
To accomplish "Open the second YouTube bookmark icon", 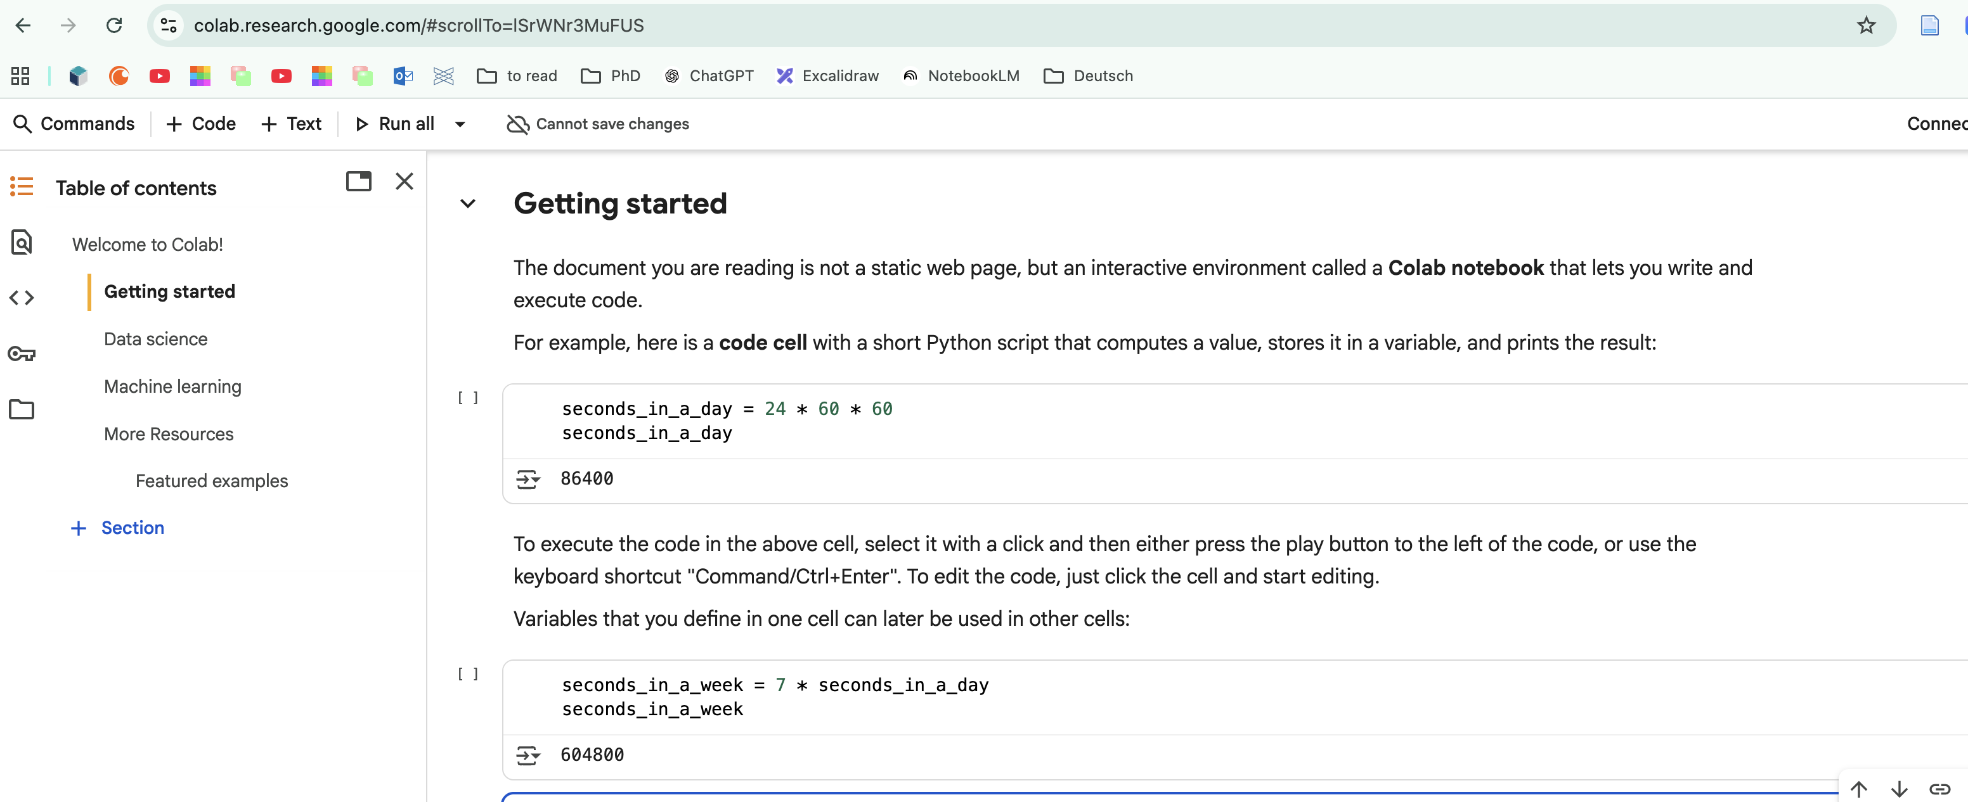I will click(x=281, y=75).
